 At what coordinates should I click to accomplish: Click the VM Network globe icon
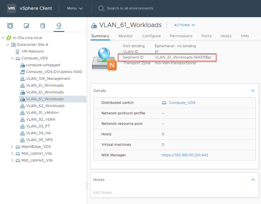17,51
